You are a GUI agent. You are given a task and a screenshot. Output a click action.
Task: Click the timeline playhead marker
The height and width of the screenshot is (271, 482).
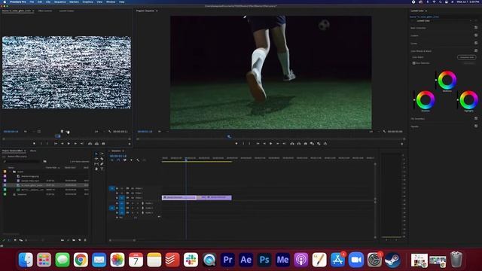tap(186, 160)
